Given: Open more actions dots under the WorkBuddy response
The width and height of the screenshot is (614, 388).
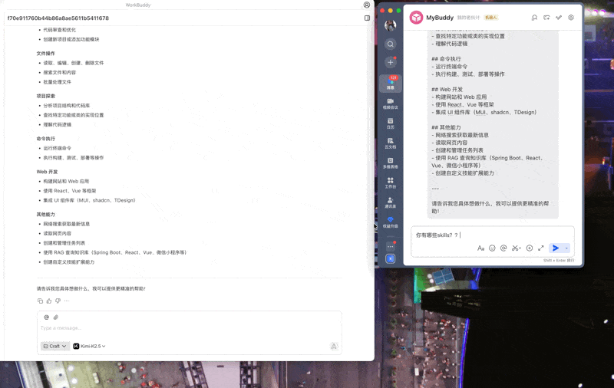Looking at the screenshot, I should point(67,301).
